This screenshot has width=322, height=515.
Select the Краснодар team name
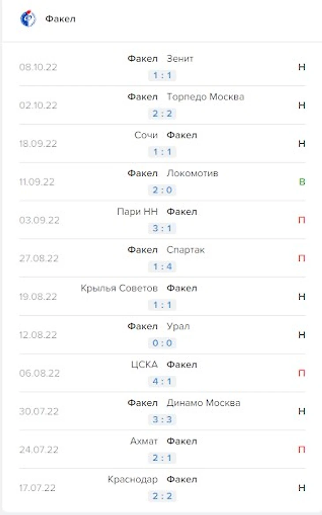click(132, 479)
